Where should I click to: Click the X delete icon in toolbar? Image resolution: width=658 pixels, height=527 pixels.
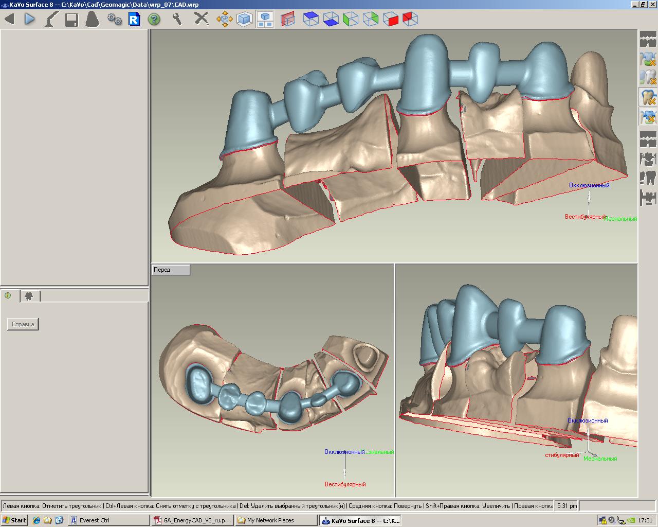click(201, 20)
